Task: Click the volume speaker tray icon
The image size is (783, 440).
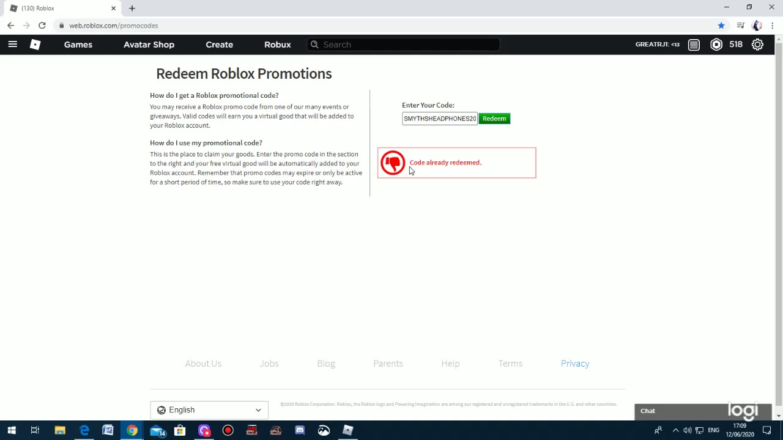Action: (x=687, y=430)
